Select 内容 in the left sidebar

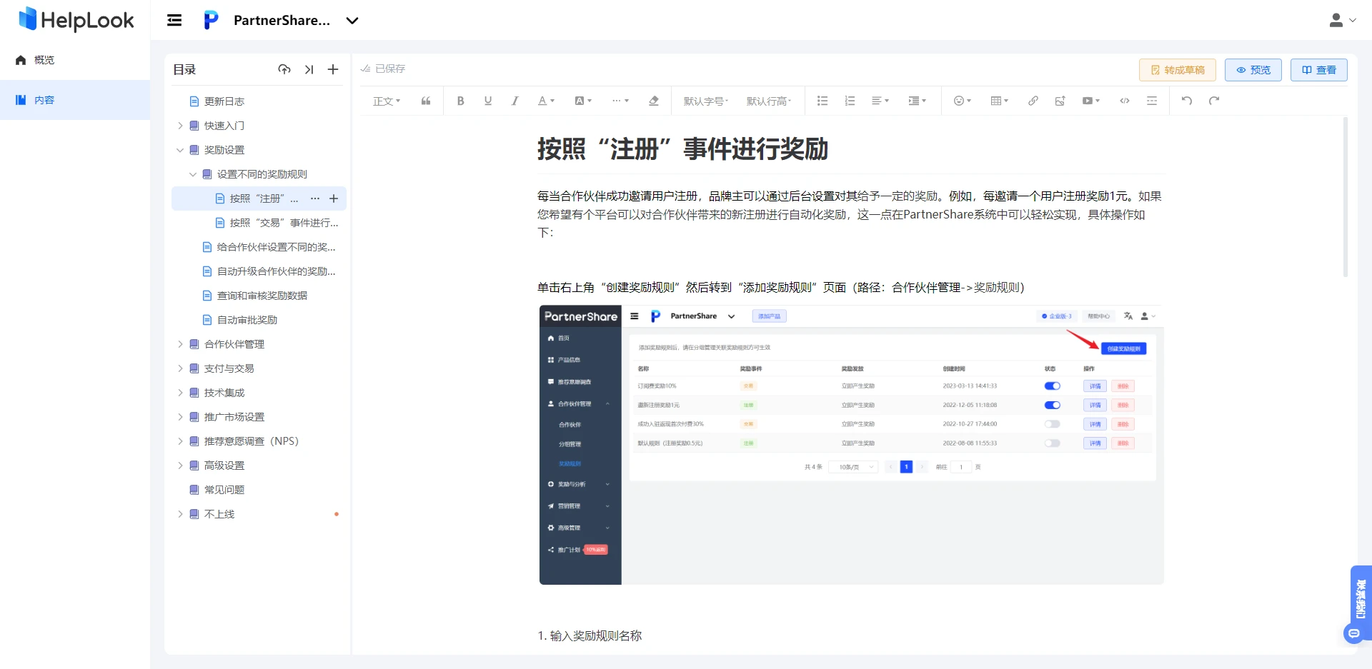coord(44,100)
